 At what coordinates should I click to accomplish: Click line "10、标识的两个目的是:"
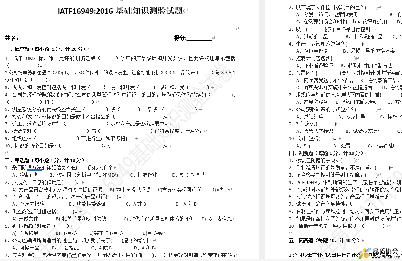pyautogui.click(x=87, y=146)
